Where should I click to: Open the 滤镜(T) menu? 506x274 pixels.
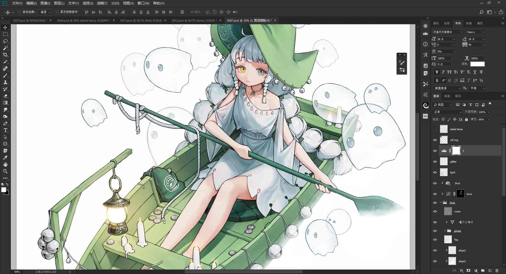[102, 3]
